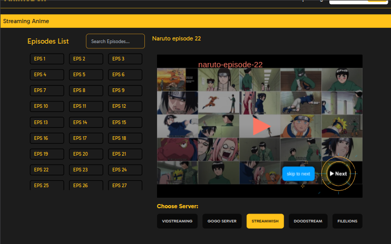Open episode EPS 24

pyautogui.click(x=125, y=170)
